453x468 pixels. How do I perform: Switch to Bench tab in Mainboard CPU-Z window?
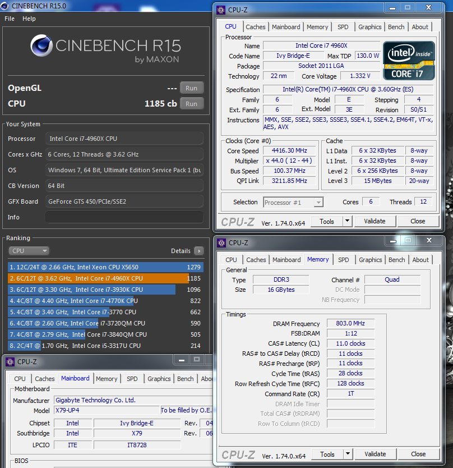185,379
